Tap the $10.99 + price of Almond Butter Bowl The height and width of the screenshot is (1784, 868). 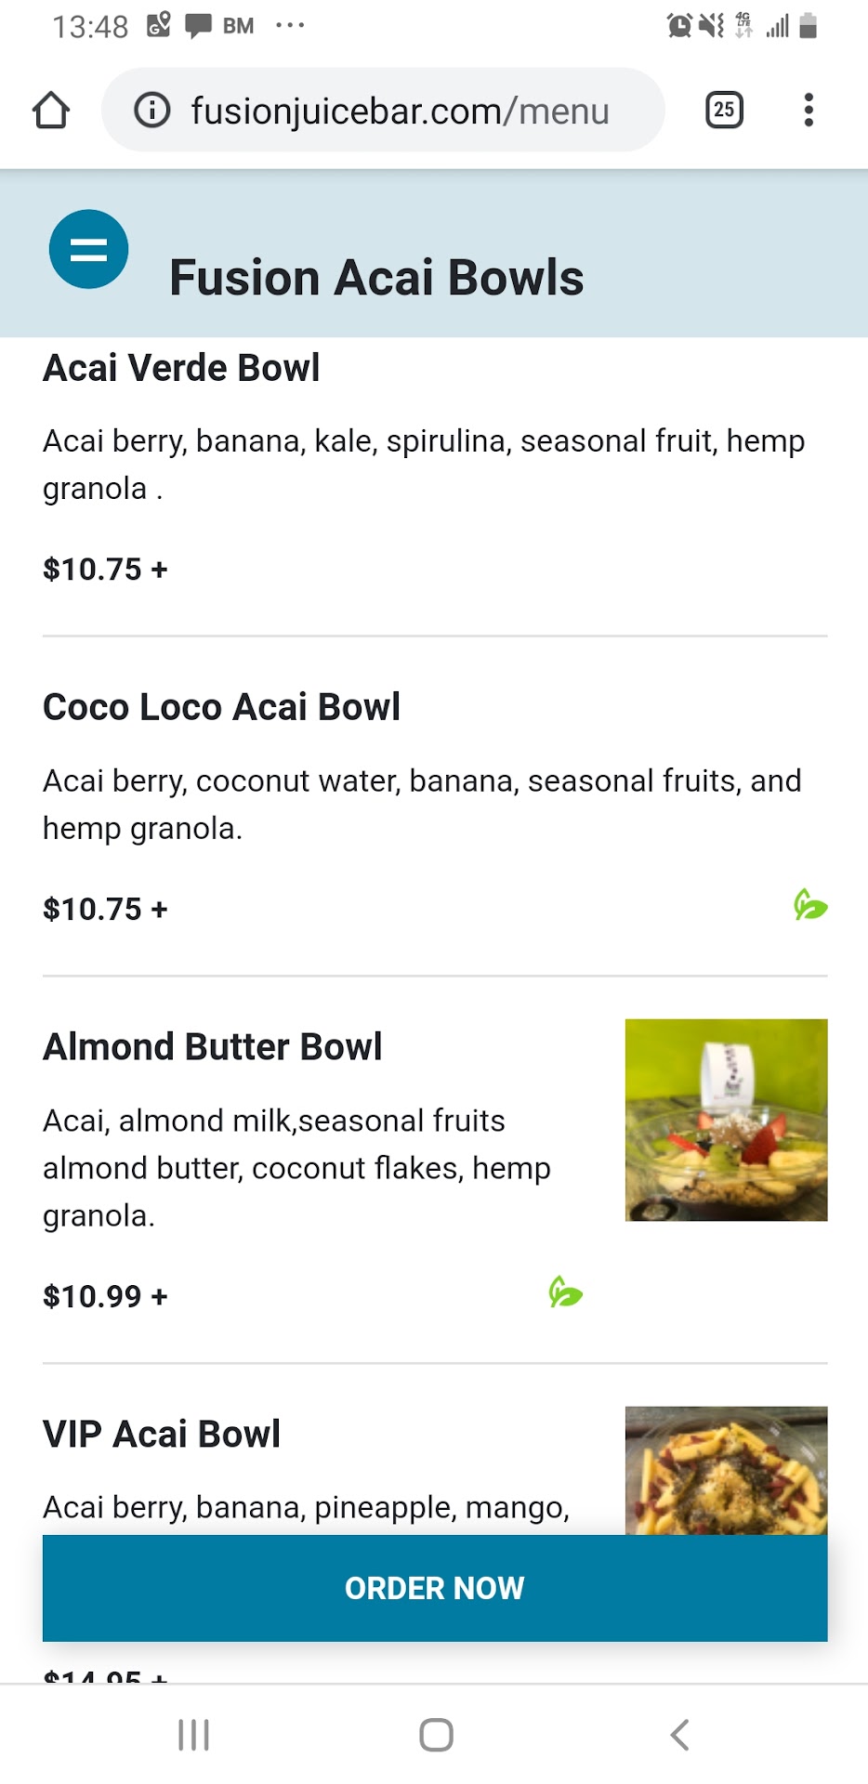pyautogui.click(x=105, y=1296)
